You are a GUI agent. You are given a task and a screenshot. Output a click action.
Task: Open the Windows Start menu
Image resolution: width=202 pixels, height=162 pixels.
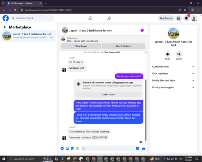click(x=4, y=159)
